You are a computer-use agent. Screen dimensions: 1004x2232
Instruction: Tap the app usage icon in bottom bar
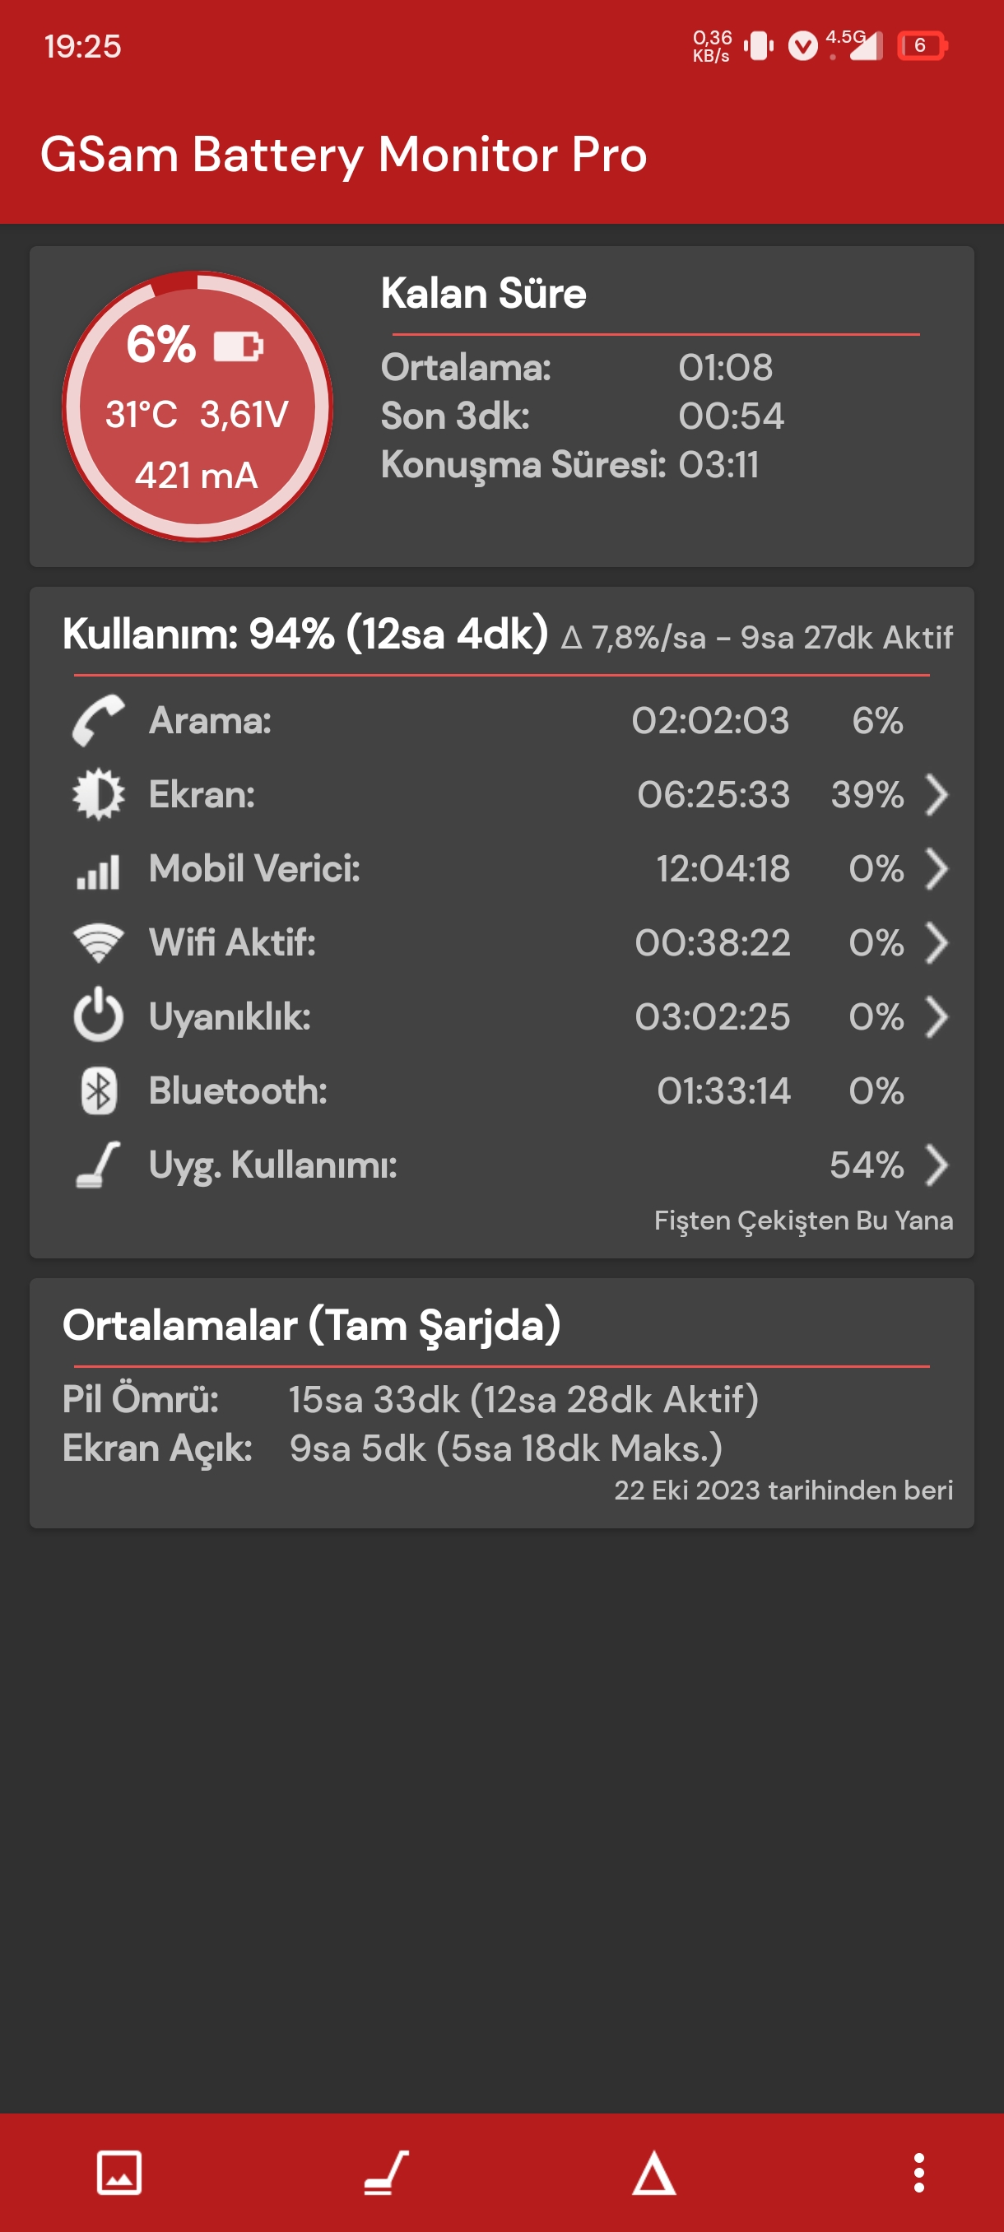[386, 2172]
